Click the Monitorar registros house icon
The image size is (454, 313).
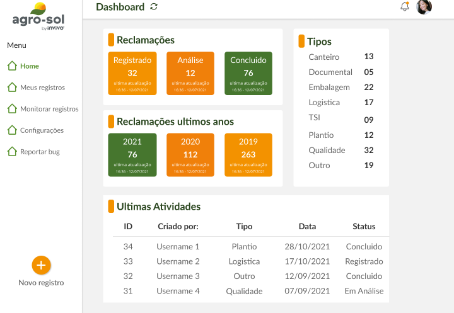point(12,109)
